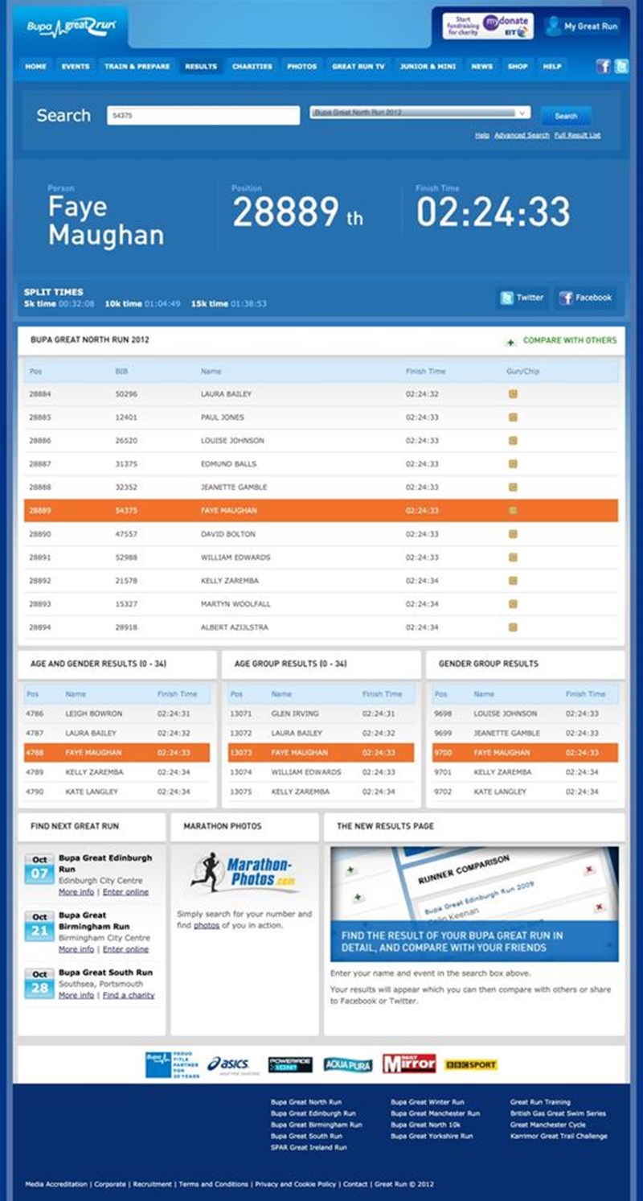Screen dimensions: 643x1201
Task: Click the BBC Sport sponsor logo
Action: (x=472, y=1065)
